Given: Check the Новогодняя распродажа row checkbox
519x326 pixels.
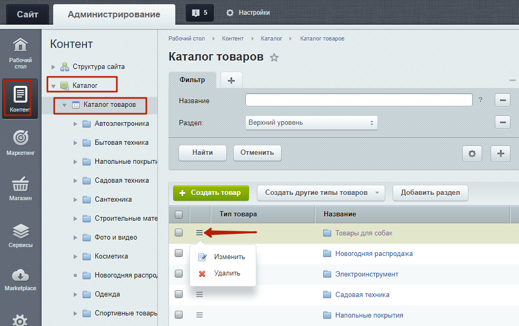Looking at the screenshot, I should pos(179,253).
